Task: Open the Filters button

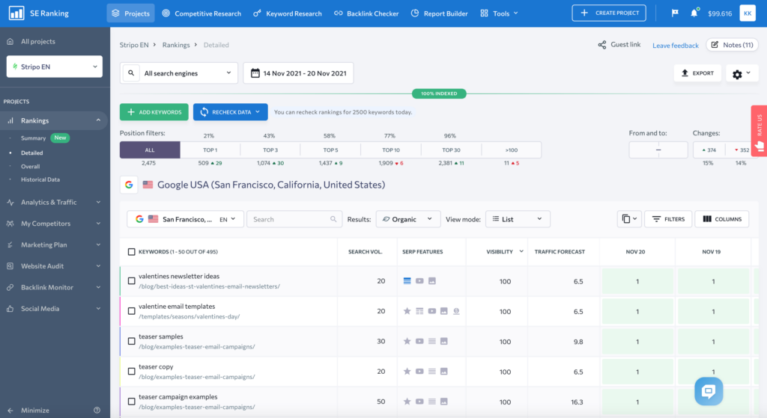Action: tap(668, 219)
